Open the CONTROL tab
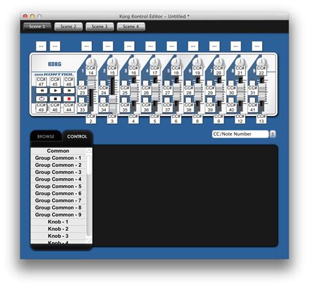The height and width of the screenshot is (287, 309). point(77,136)
